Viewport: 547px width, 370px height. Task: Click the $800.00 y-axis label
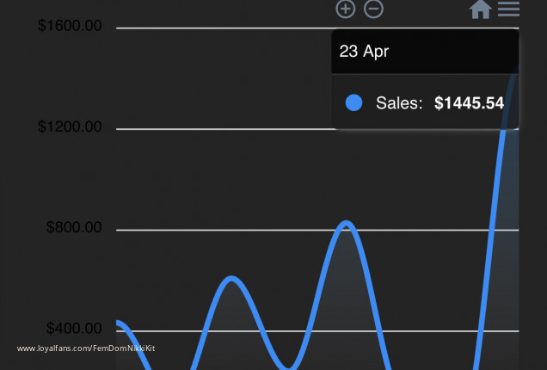pos(73,228)
